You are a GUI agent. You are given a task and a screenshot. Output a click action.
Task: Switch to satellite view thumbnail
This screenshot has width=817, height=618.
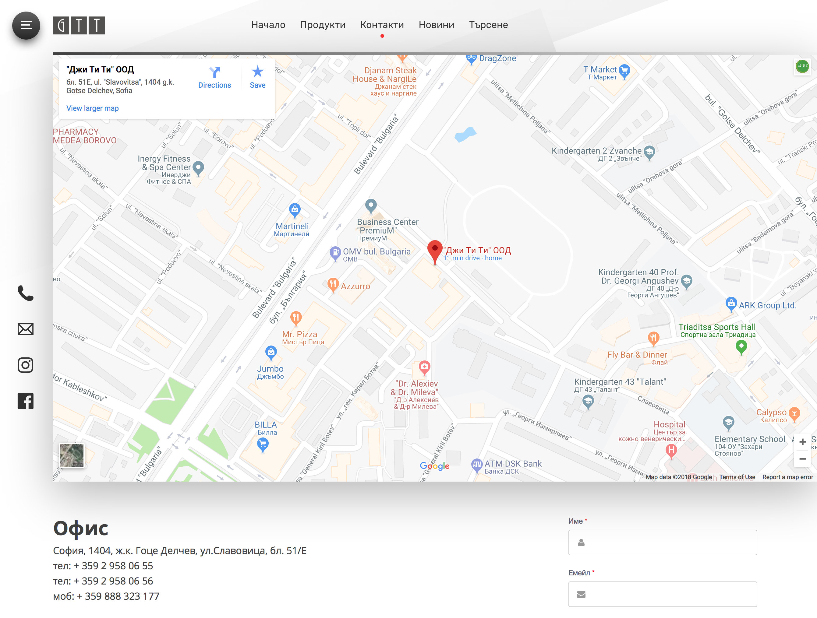72,455
